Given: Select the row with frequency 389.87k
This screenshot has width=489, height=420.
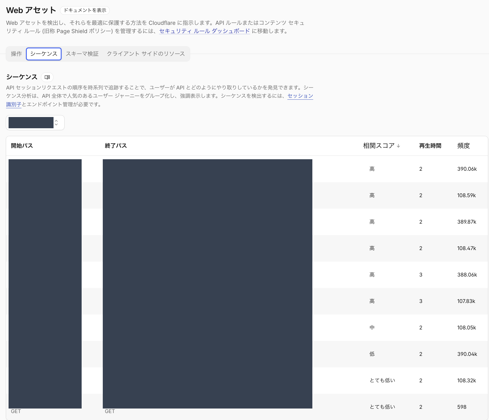Looking at the screenshot, I should click(x=247, y=222).
